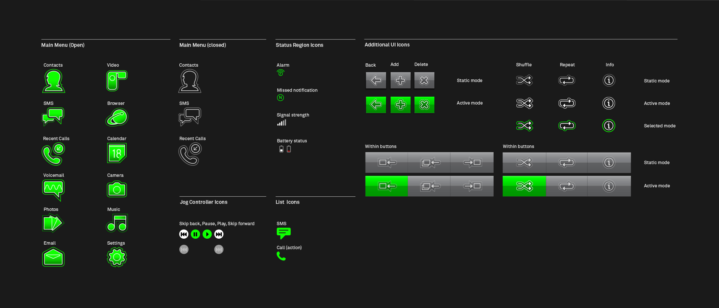Image resolution: width=719 pixels, height=308 pixels.
Task: Click the gray static Back arrow button
Action: point(376,81)
